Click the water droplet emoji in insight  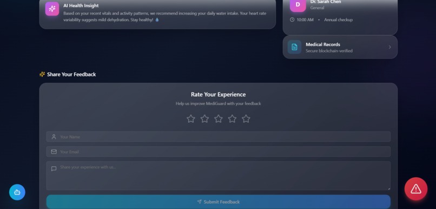click(157, 19)
